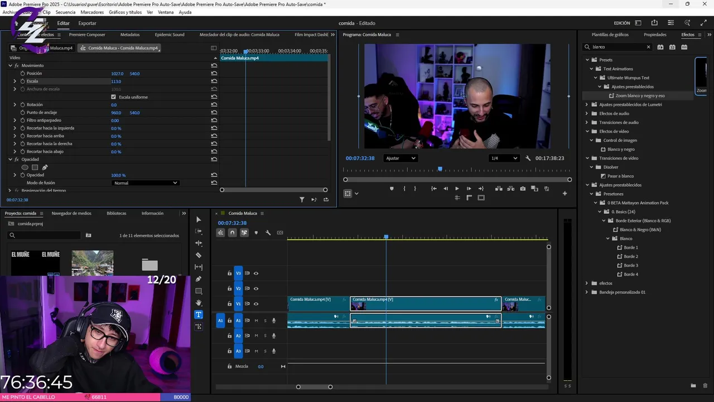Switch to the Navegador de medios tab

coord(71,213)
